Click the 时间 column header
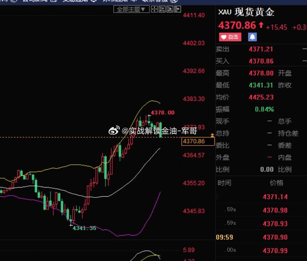 click(x=224, y=183)
